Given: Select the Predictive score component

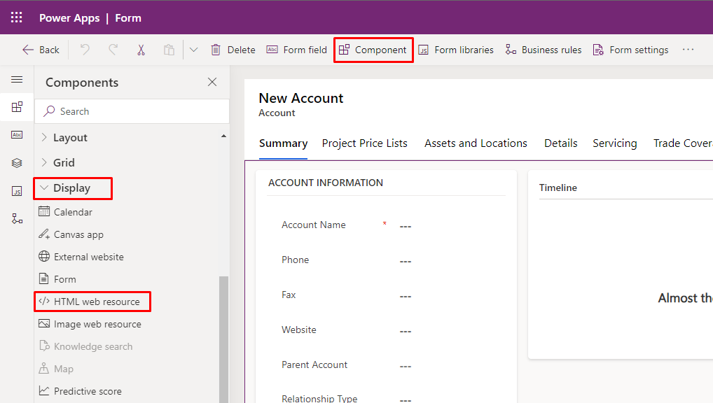Looking at the screenshot, I should pos(80,391).
